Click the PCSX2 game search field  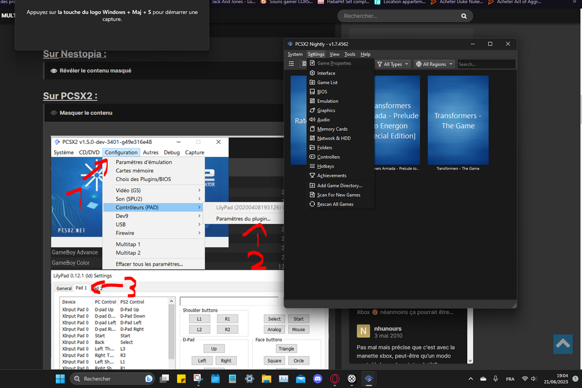(485, 64)
